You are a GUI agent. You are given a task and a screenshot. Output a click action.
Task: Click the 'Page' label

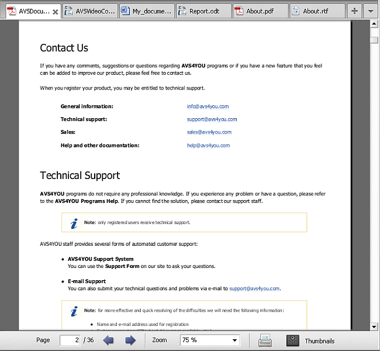pyautogui.click(x=43, y=340)
